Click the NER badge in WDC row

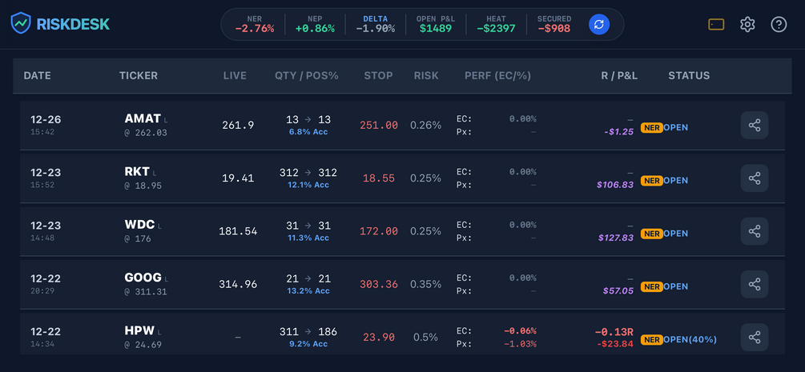point(651,234)
